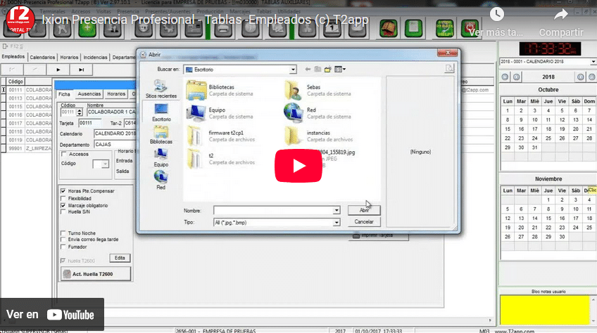This screenshot has width=597, height=333.
Task: Toggle the Huella S/N checkbox
Action: [63, 211]
